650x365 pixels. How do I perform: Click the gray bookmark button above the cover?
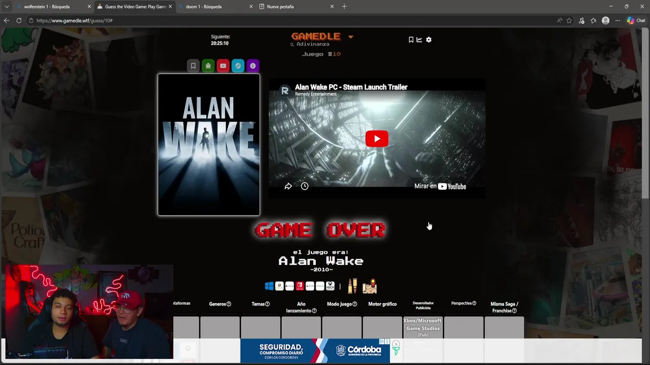[193, 66]
